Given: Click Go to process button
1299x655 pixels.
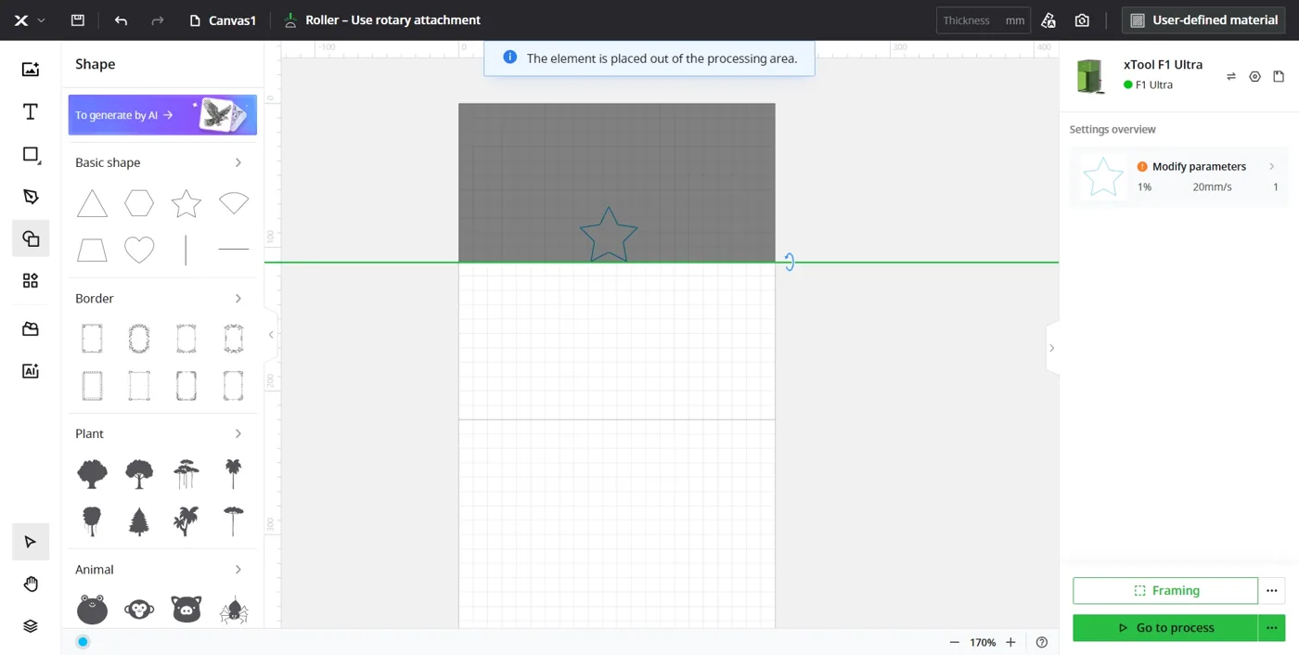Looking at the screenshot, I should click(x=1165, y=628).
